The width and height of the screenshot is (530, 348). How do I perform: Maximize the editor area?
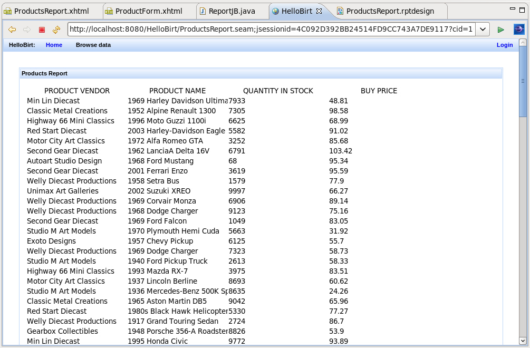click(522, 9)
